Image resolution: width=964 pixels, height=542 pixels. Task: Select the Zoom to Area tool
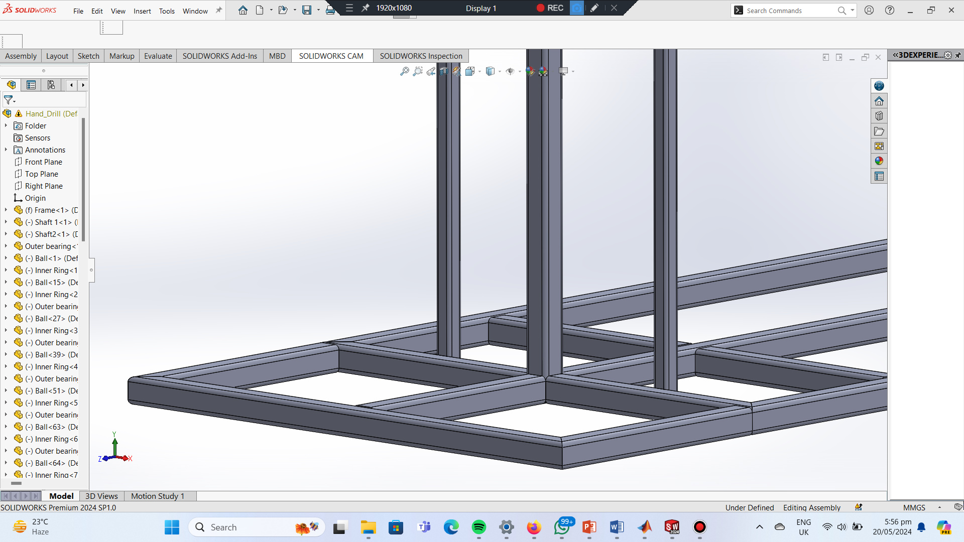(418, 71)
